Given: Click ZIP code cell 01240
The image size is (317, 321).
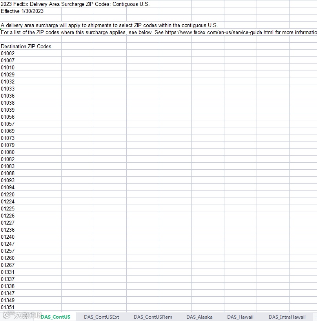Looking at the screenshot, I should [x=31, y=237].
